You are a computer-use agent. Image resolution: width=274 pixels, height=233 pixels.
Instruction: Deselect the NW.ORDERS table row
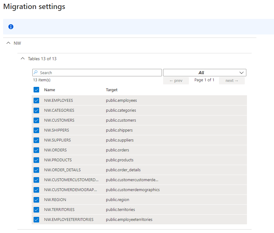click(36, 150)
